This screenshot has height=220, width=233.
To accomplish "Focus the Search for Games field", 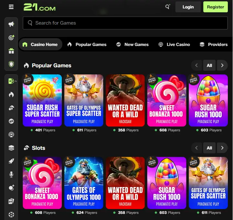I will 125,23.
